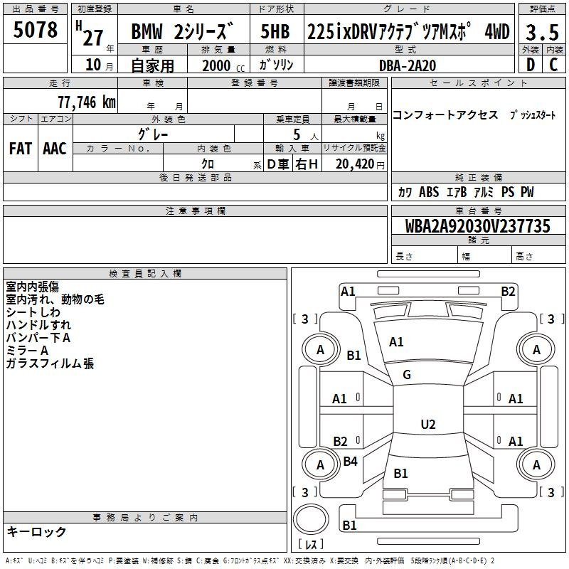Viewport: 569px width, 569px height.
Task: Click inspector note ミラーA
Action: point(27,351)
